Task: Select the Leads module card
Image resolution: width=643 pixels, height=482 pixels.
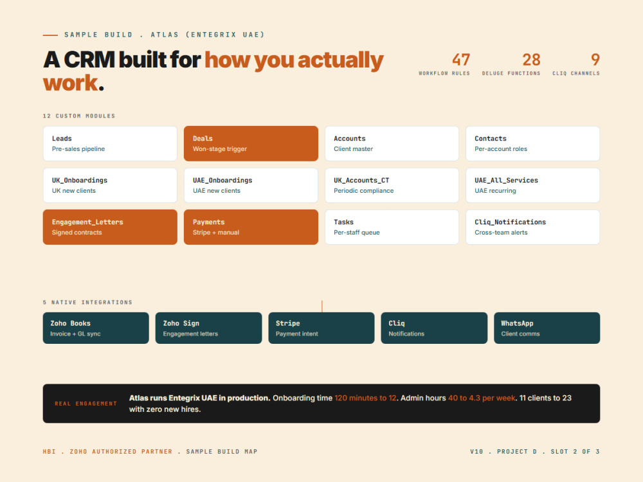Action: (x=110, y=143)
